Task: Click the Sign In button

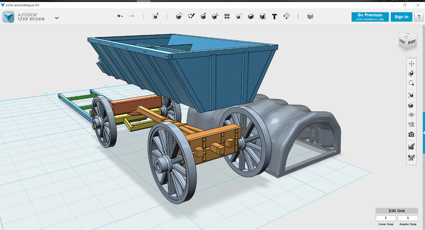Action: point(401,17)
